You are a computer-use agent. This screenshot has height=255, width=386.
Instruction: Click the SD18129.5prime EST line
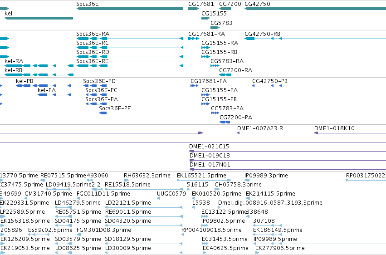tap(144, 244)
